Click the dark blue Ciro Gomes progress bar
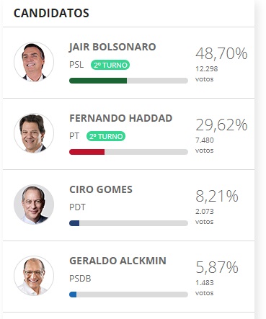266x319 pixels. pyautogui.click(x=128, y=223)
